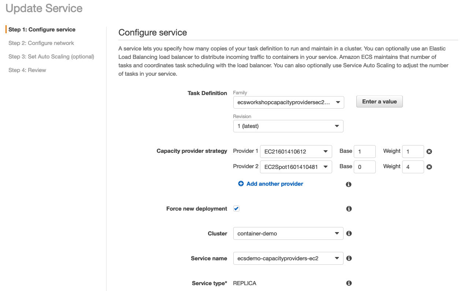Click the info icon beside Service type REPLICA
This screenshot has height=291, width=464.
pyautogui.click(x=348, y=283)
